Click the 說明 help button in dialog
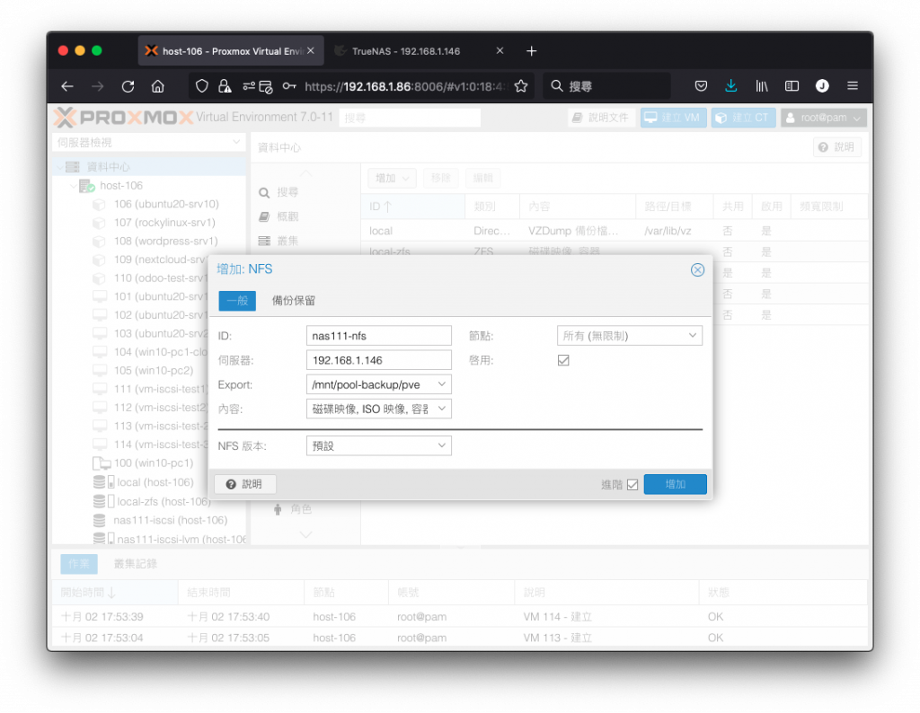 coord(244,484)
